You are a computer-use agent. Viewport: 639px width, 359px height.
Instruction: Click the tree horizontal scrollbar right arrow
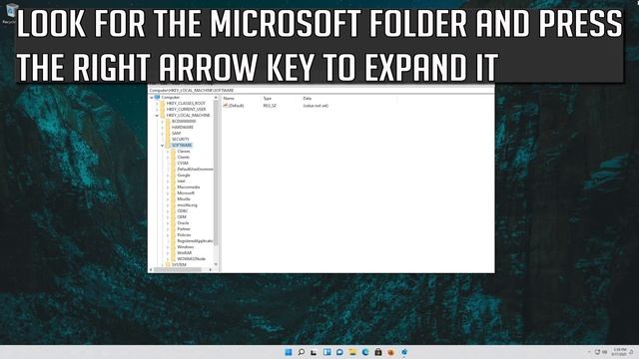[x=211, y=269]
